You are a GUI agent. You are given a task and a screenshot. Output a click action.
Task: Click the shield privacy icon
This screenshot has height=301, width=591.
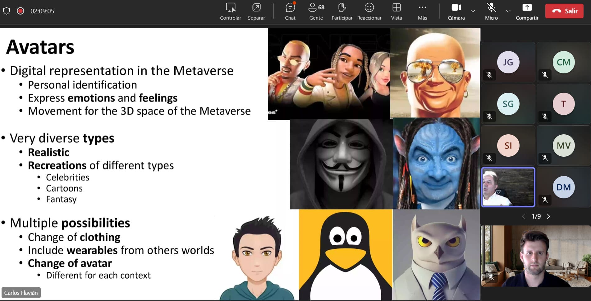[x=7, y=11]
